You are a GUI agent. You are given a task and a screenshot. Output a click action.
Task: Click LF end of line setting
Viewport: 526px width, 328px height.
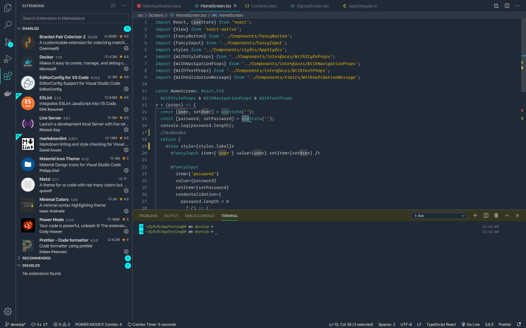click(x=419, y=324)
